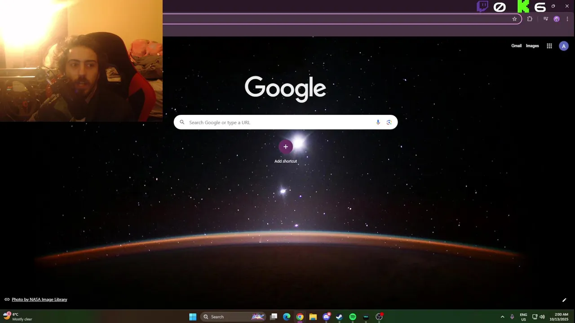Open Discord from the taskbar
The width and height of the screenshot is (575, 323).
coord(326,317)
